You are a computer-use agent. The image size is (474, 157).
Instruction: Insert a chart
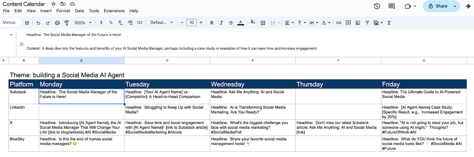click(358, 23)
